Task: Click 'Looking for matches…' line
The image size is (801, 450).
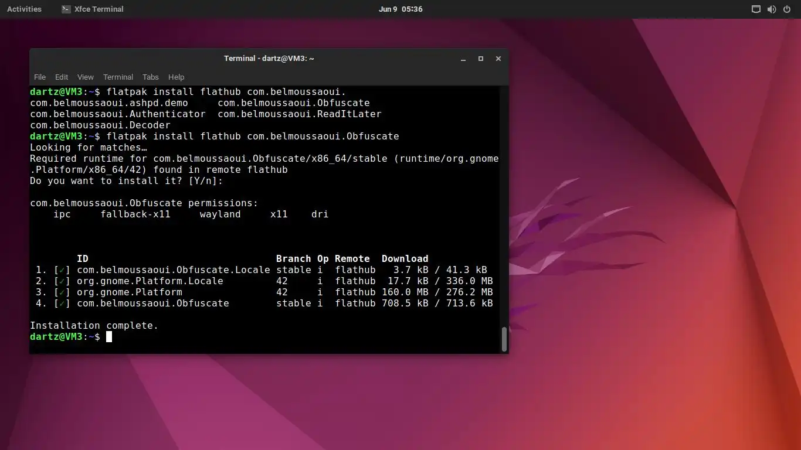Action: click(x=89, y=148)
